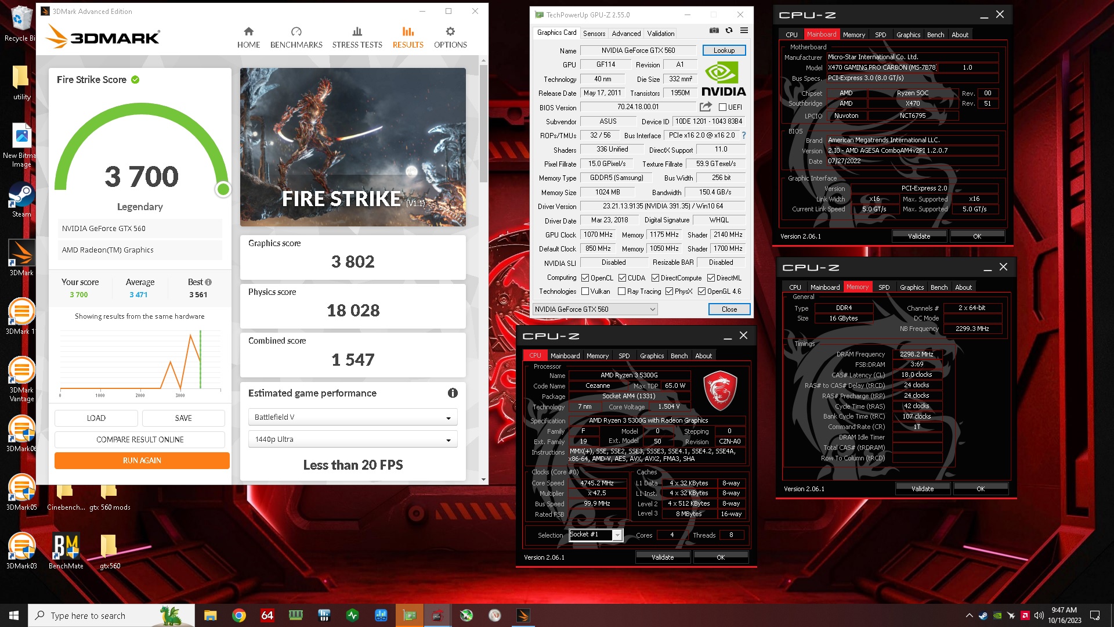Open the Socket #1 selection dropdown

(595, 535)
